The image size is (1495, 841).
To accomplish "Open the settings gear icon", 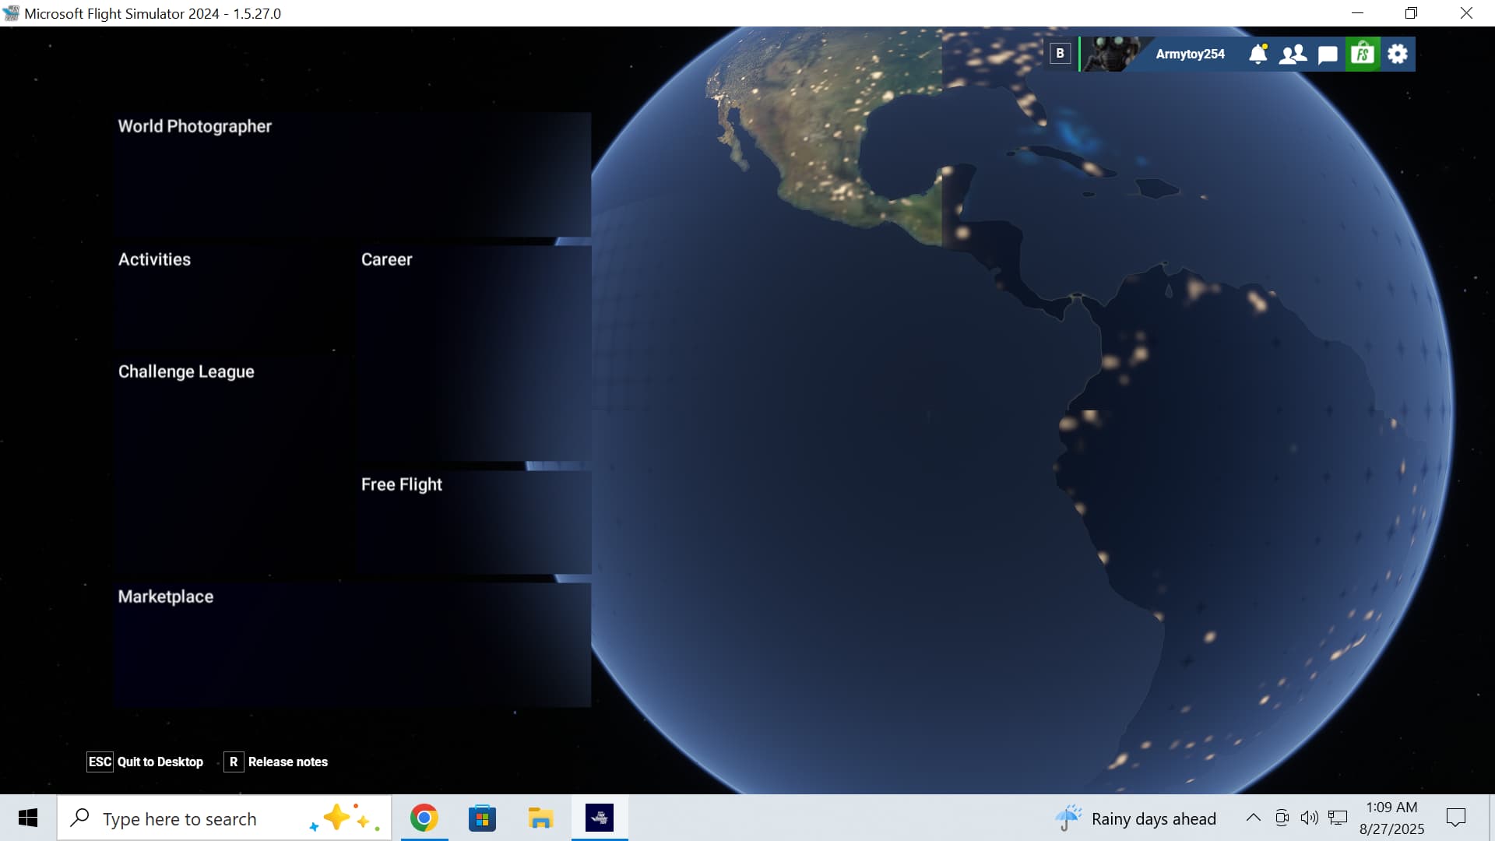I will [1398, 54].
